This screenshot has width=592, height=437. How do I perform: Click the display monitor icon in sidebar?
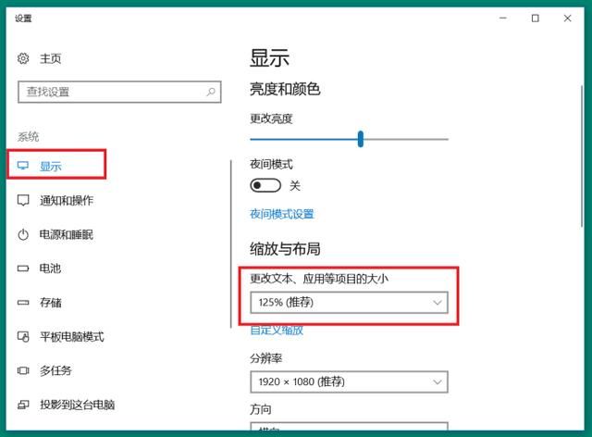23,166
